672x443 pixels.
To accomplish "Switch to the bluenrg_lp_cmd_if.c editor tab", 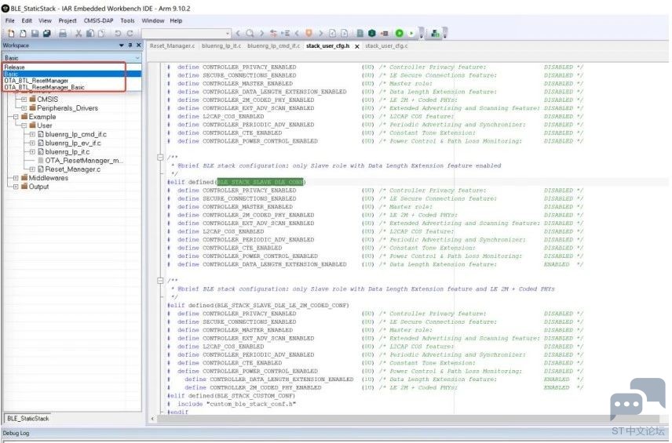I will (273, 45).
